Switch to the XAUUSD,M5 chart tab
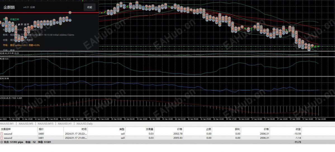Viewport: 335px width, 152px height. [x=26, y=124]
